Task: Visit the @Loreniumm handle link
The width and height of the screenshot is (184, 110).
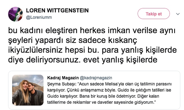Action: click(x=39, y=17)
